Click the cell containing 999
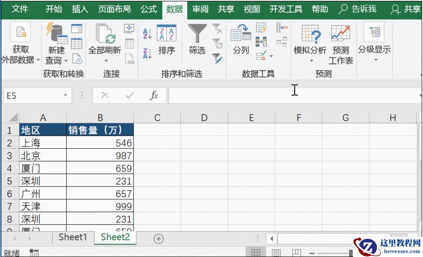This screenshot has width=423, height=257. pyautogui.click(x=100, y=206)
